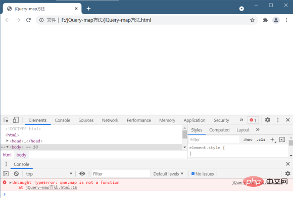Open the user profile avatar

coord(276,20)
